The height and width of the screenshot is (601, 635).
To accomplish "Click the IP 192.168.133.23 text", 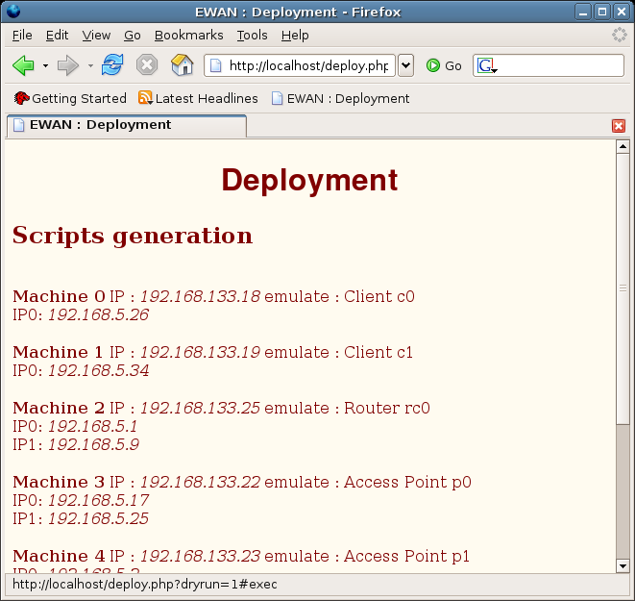I will (201, 556).
